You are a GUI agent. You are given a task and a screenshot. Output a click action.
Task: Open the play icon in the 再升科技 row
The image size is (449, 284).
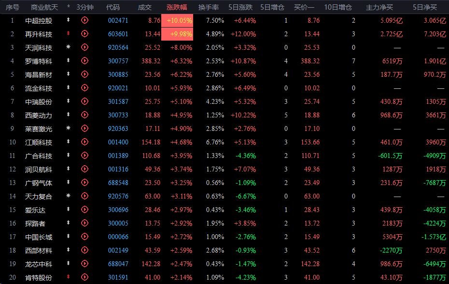click(x=85, y=34)
